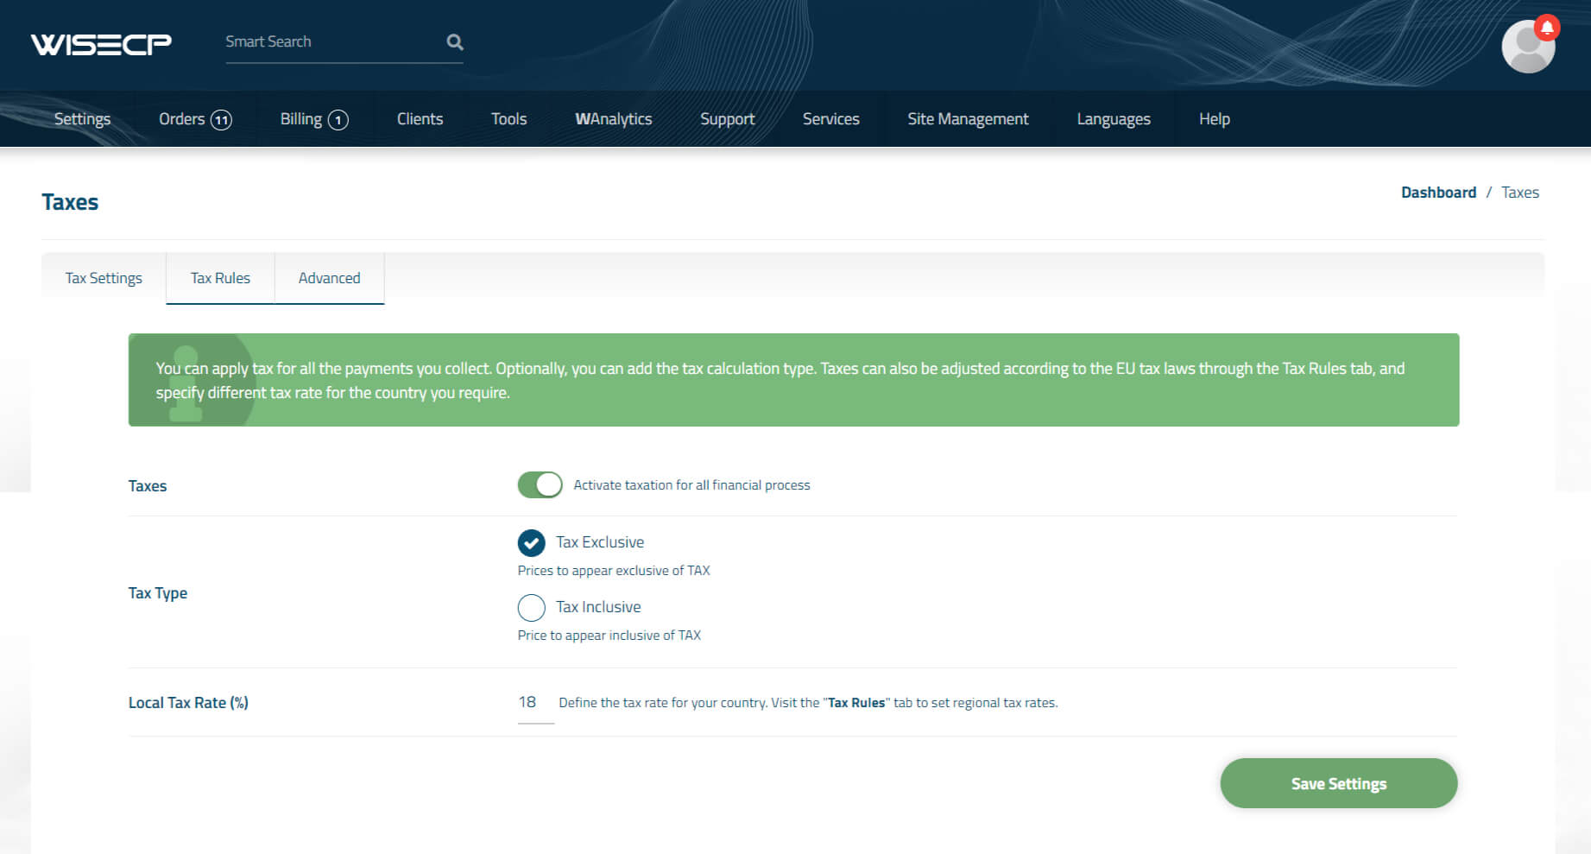The height and width of the screenshot is (854, 1591).
Task: Click the 'Local Tax Rate (%)' label
Action: 188,703
